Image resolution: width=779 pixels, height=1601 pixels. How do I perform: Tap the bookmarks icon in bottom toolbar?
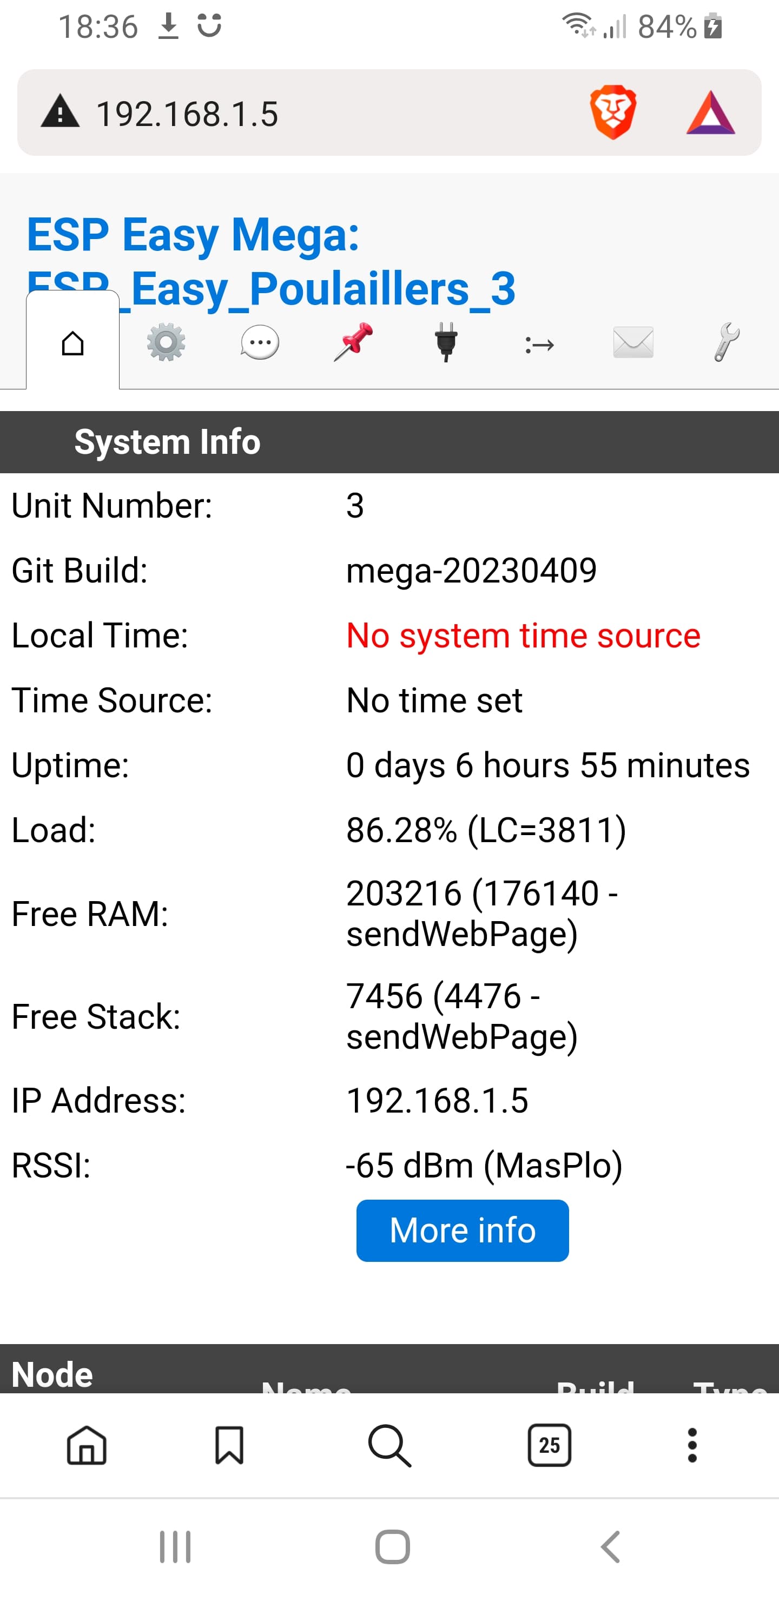[x=229, y=1445]
